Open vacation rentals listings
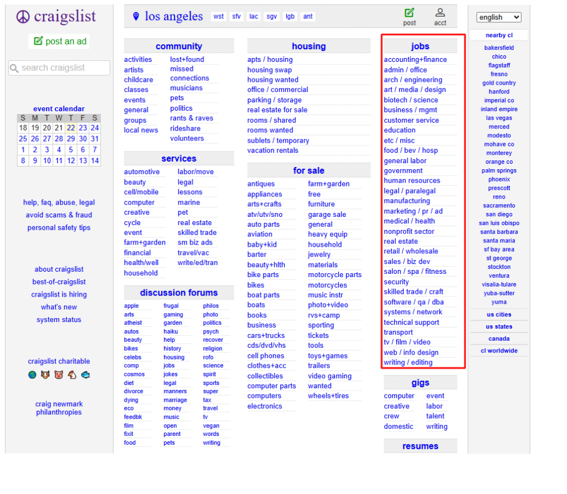The width and height of the screenshot is (567, 494). (272, 150)
